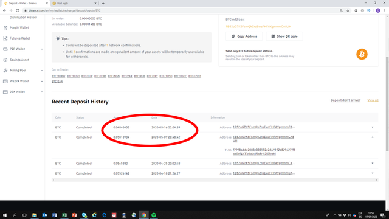Expand the Mining Pool submenu arrow

[42, 71]
